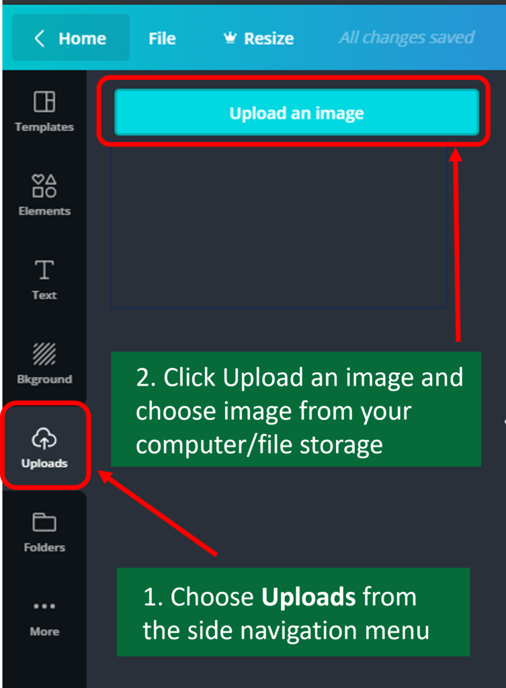506x688 pixels.
Task: Click the back chevron next to Home
Action: coord(40,38)
